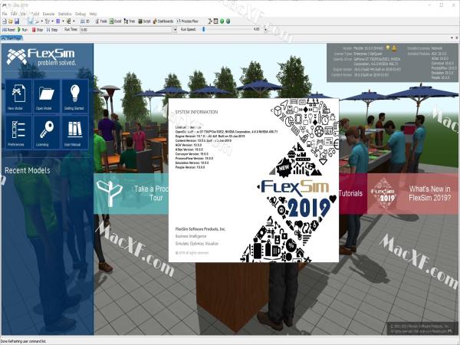Open the Edit menu
This screenshot has width=460, height=345.
(14, 14)
